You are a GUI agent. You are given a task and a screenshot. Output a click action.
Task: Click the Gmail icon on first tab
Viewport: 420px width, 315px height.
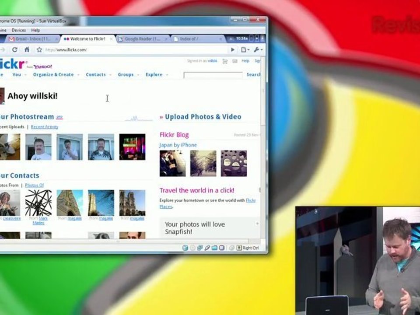11,39
